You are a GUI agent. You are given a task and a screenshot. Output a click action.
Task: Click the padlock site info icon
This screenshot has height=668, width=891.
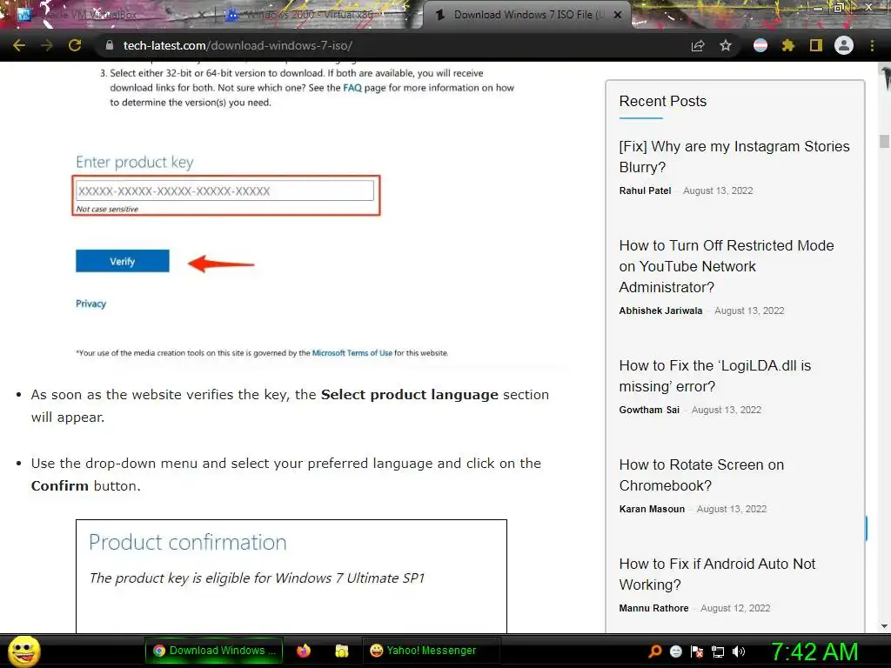coord(110,45)
